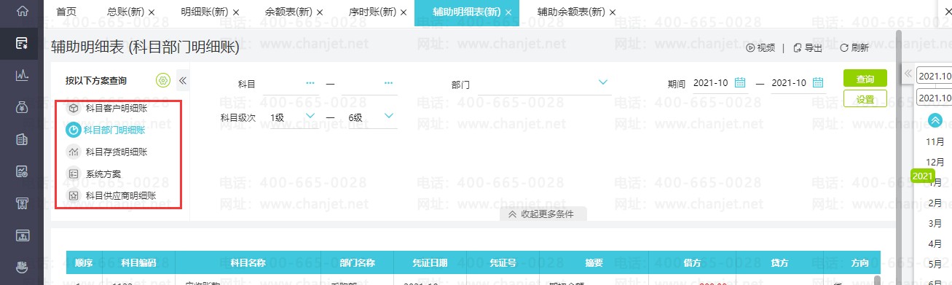The height and width of the screenshot is (285, 952).
Task: Expand right period panel via double-chevron
Action: coord(908,74)
